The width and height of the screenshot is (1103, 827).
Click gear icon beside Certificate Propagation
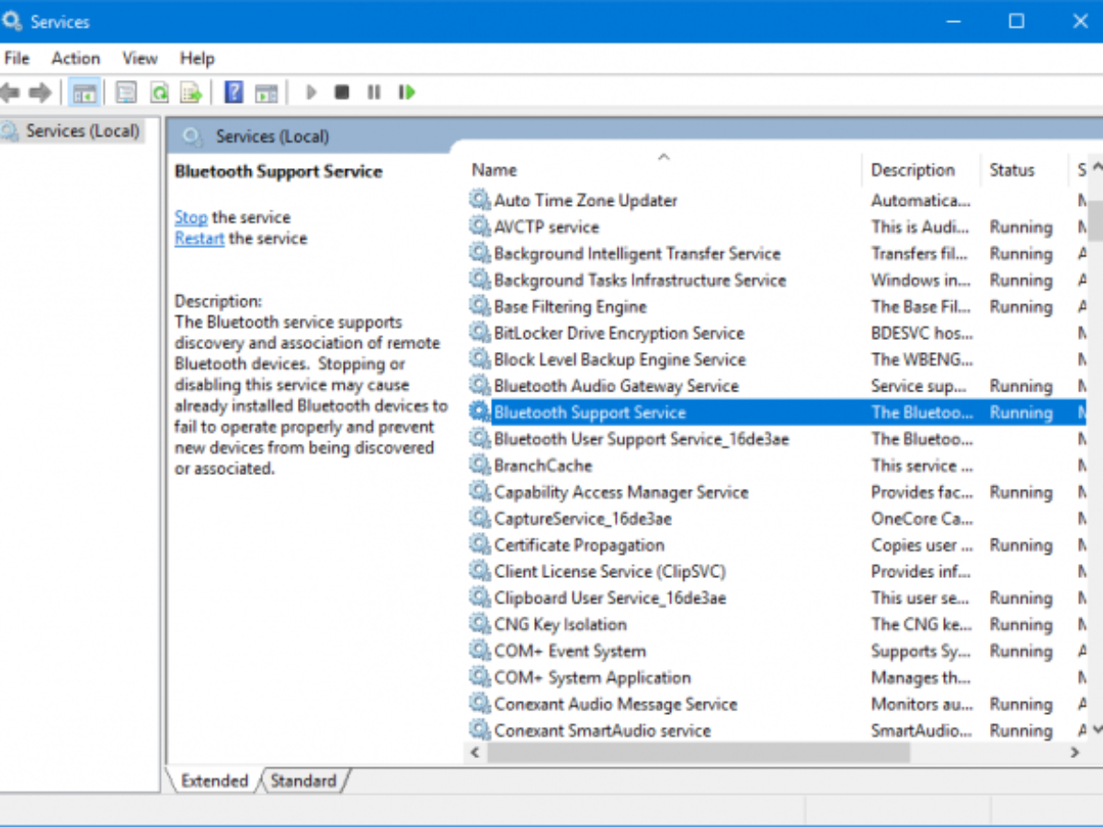click(x=480, y=546)
